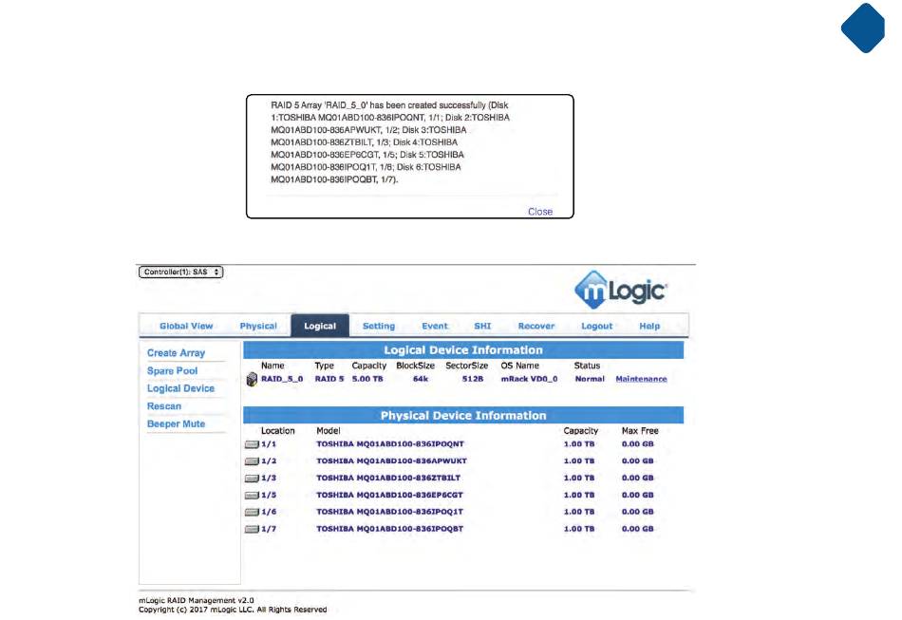Screen dimensions: 902x620
Task: Click location 1/7 in the physical device list
Action: click(269, 529)
